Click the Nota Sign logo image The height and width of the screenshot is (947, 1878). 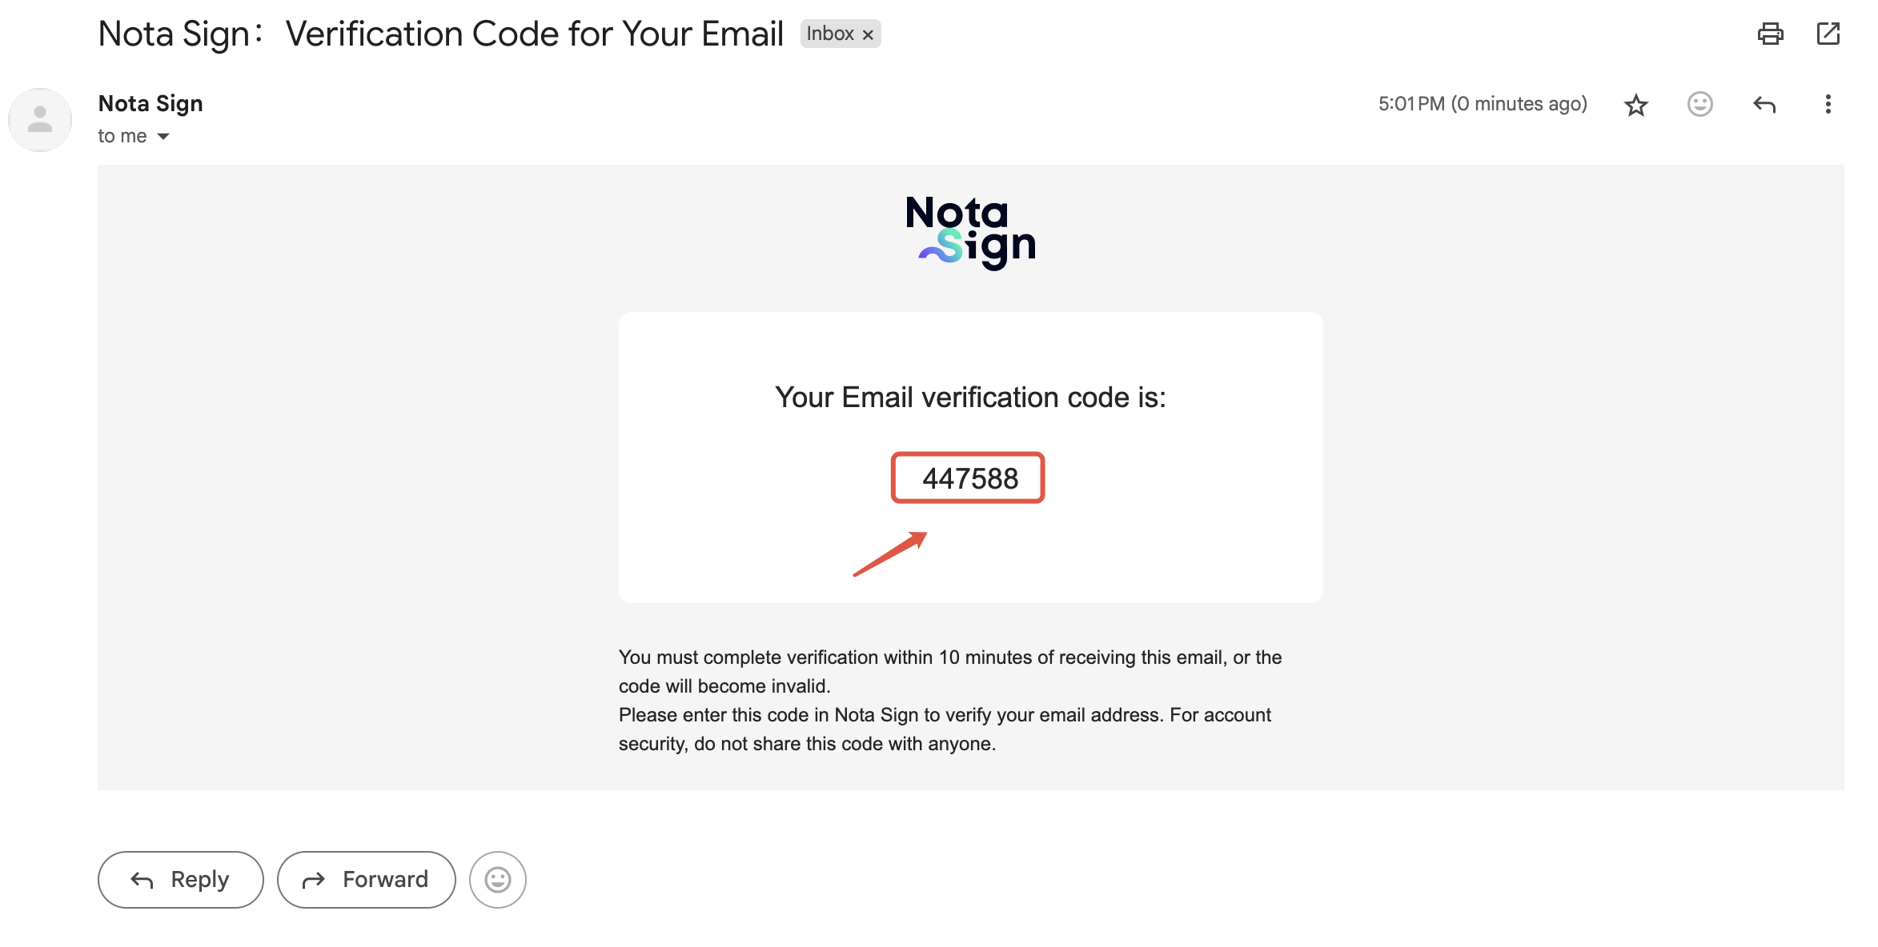click(x=970, y=230)
